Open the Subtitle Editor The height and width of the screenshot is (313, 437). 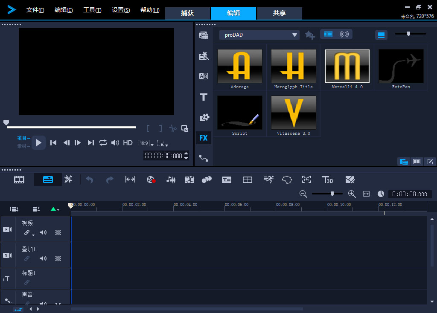pos(227,180)
